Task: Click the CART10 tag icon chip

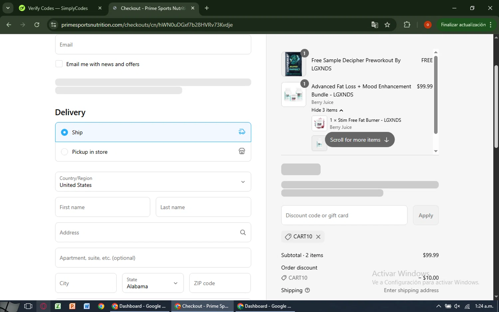Action: coord(288,236)
